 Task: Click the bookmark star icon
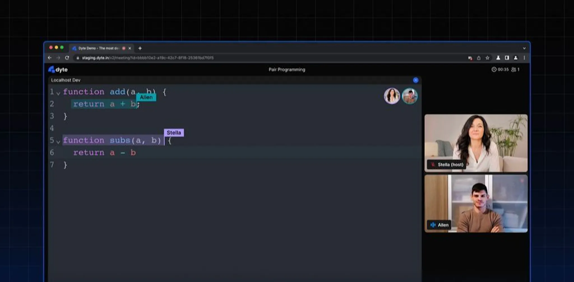point(487,58)
